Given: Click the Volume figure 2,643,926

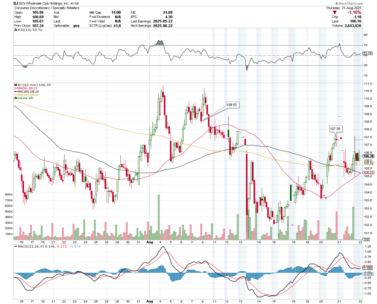Looking at the screenshot, I should point(353,26).
